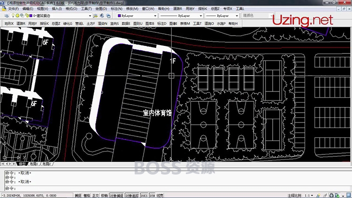Toggle the layer on/off lightbulb icon
The image size is (352, 198).
(13, 15)
